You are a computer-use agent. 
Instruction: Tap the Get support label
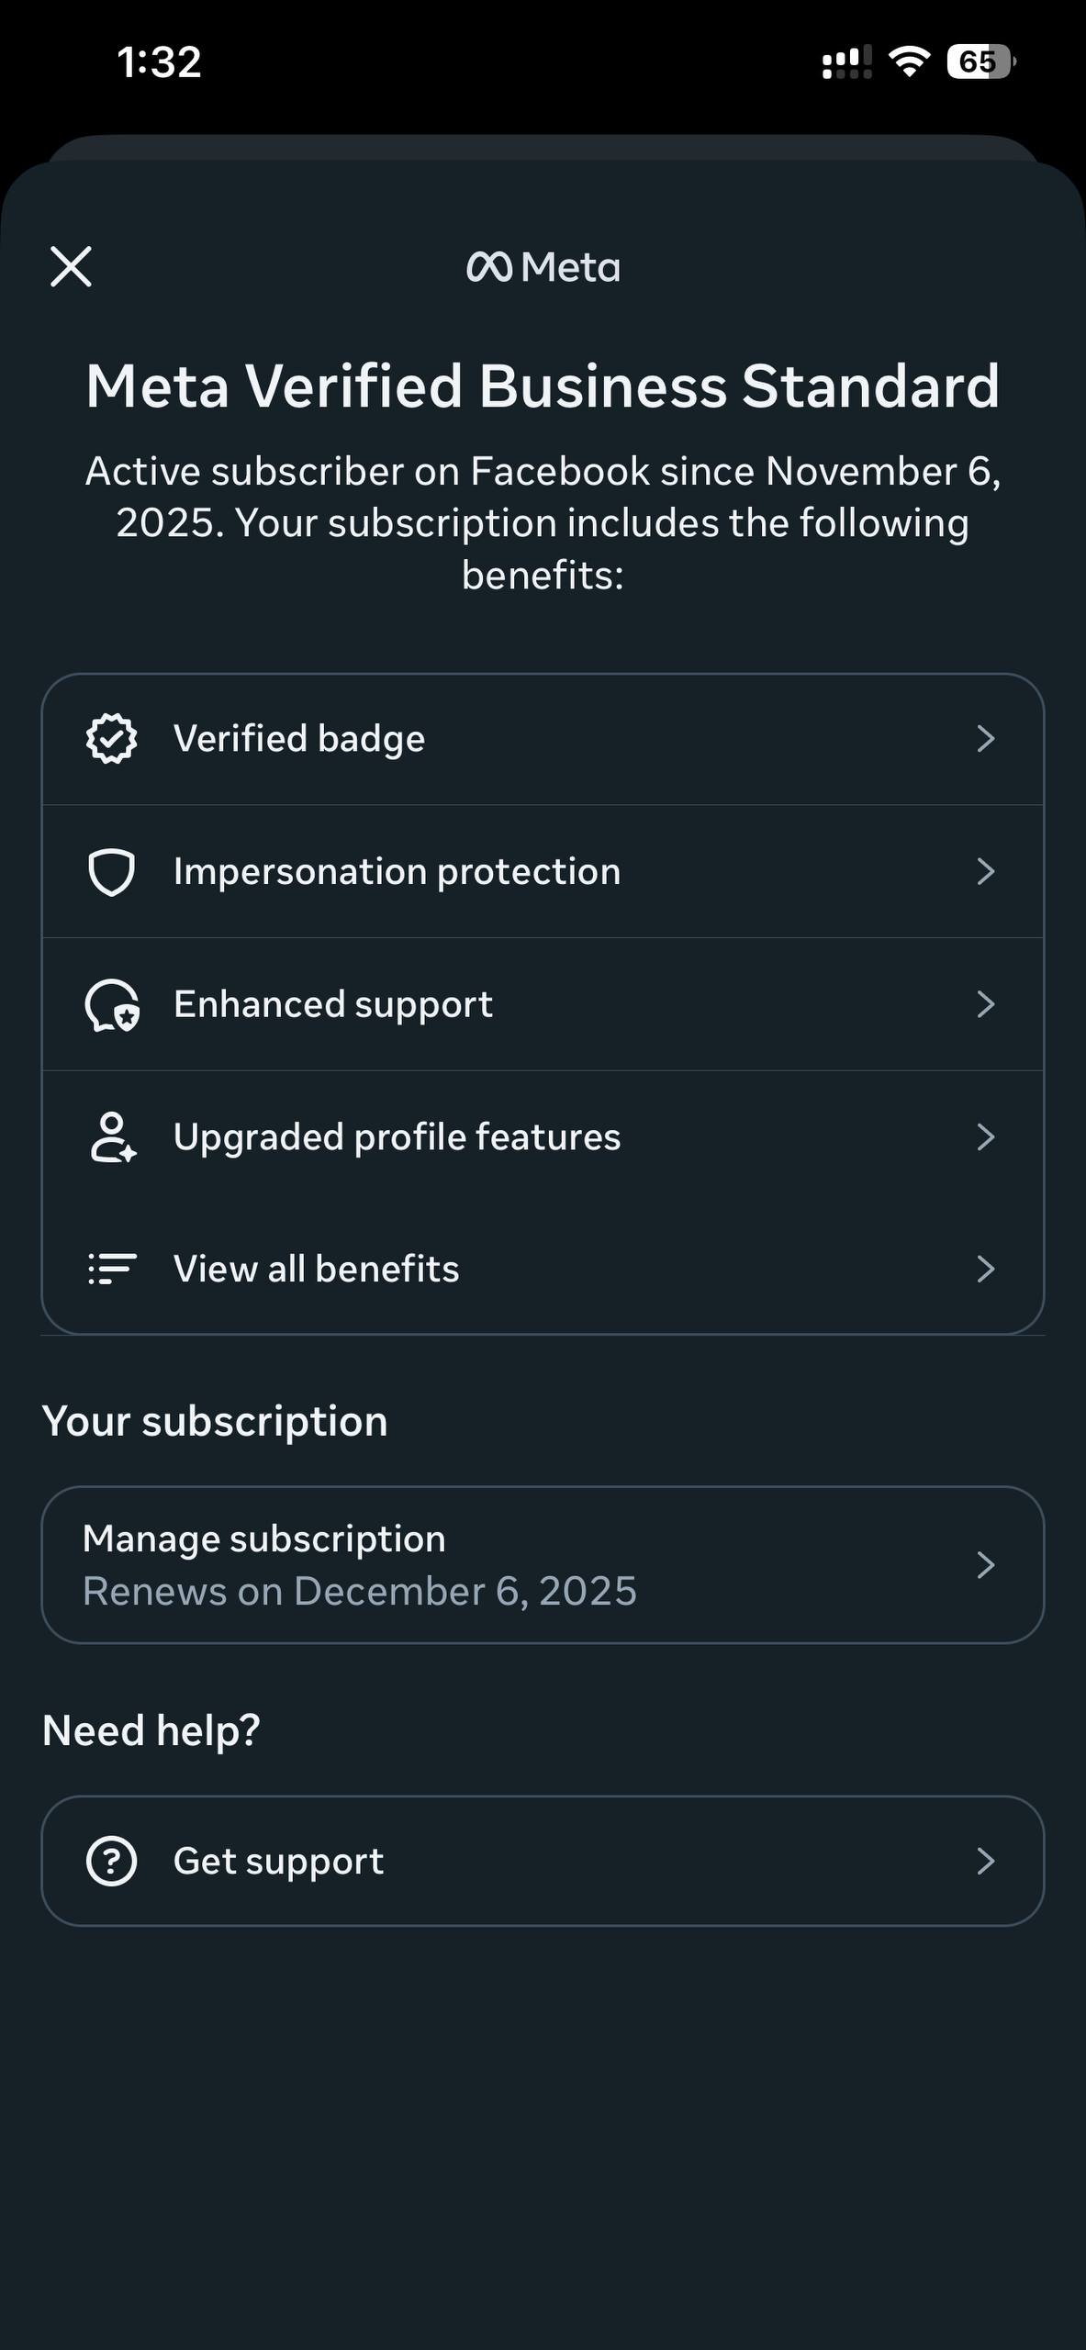278,1861
